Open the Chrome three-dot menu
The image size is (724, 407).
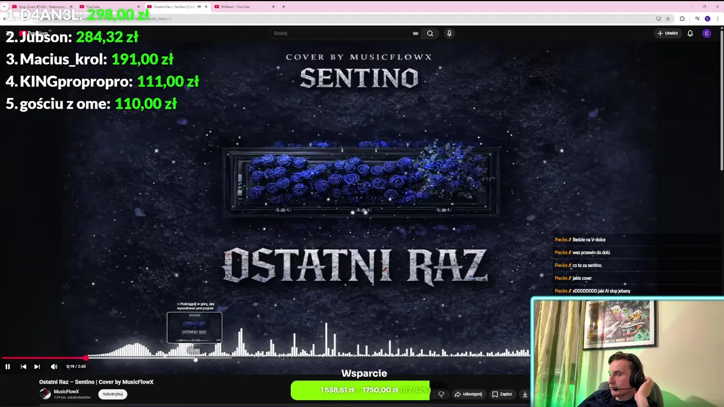(x=718, y=19)
